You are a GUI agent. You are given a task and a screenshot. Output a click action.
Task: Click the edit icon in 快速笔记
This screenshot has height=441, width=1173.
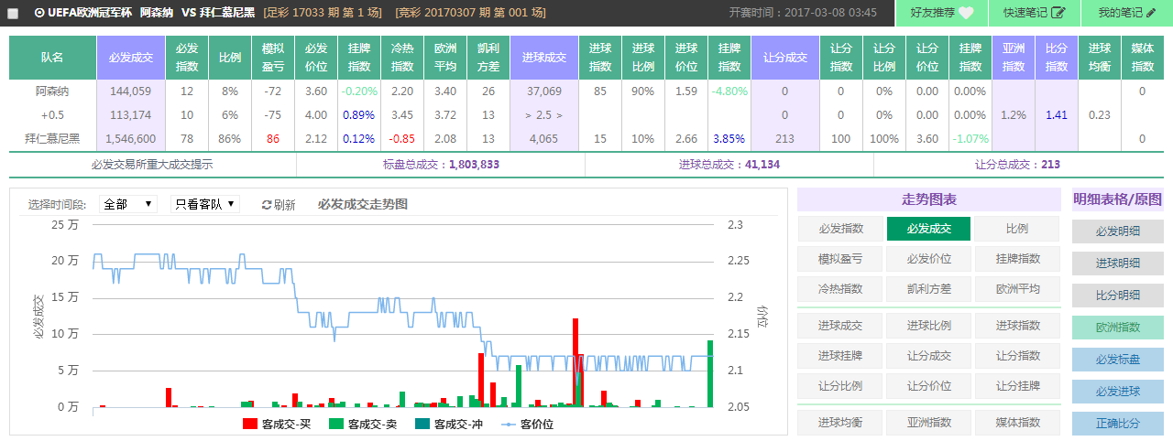click(1058, 13)
